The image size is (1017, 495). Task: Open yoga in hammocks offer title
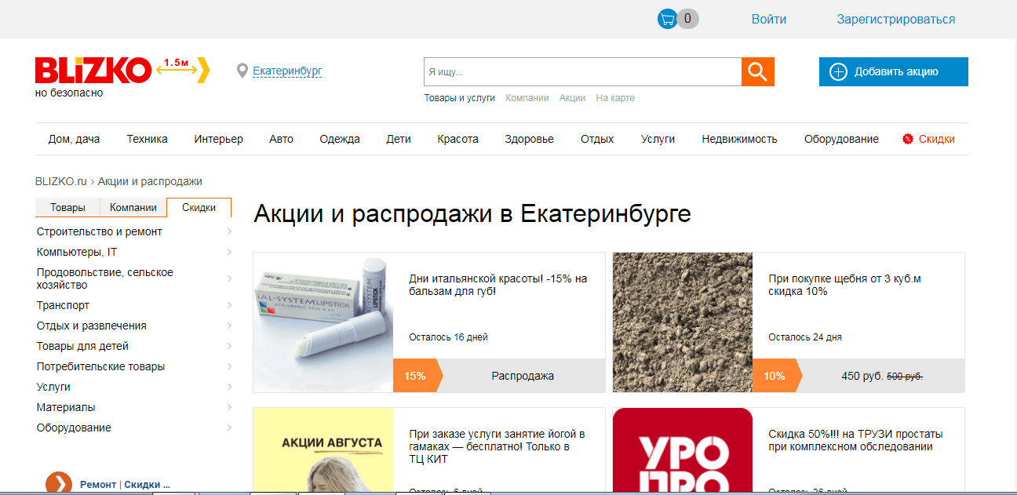pyautogui.click(x=498, y=446)
